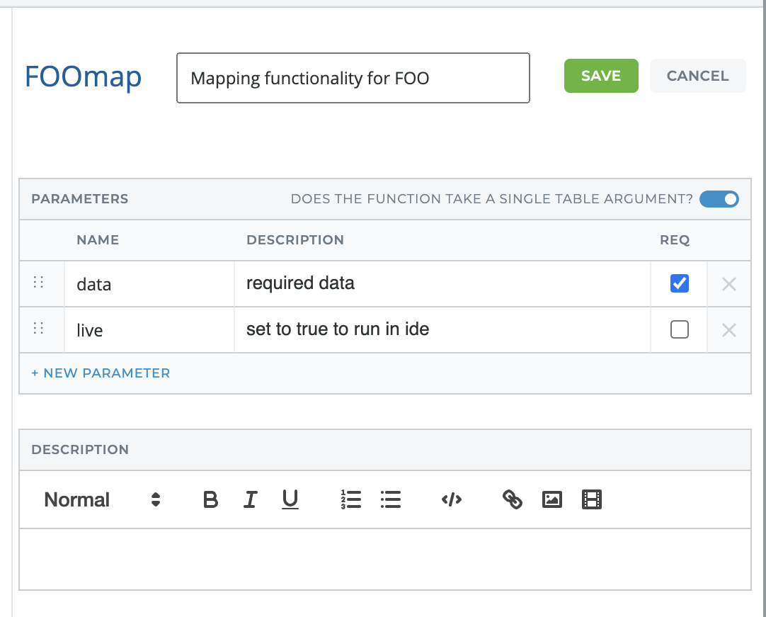Insert a video into description
766x617 pixels.
click(x=591, y=500)
